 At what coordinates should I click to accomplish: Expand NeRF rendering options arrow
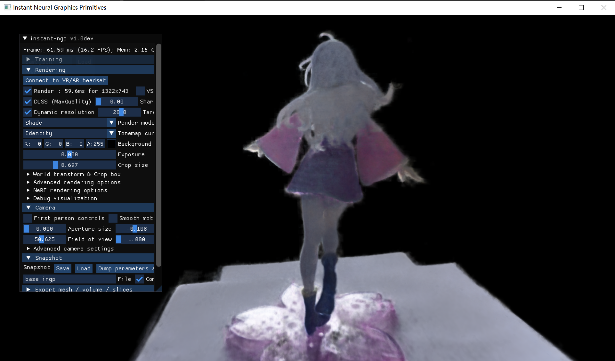(28, 190)
